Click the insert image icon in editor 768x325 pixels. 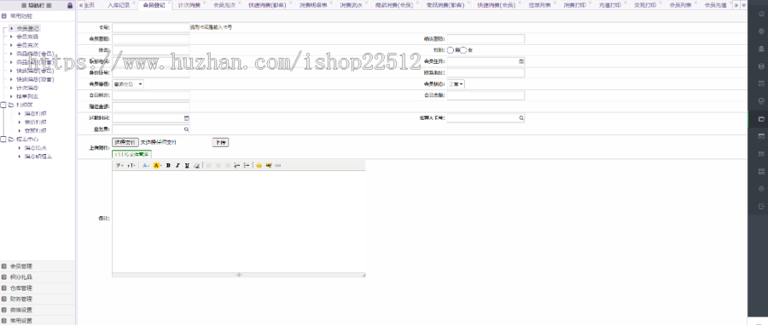click(269, 165)
